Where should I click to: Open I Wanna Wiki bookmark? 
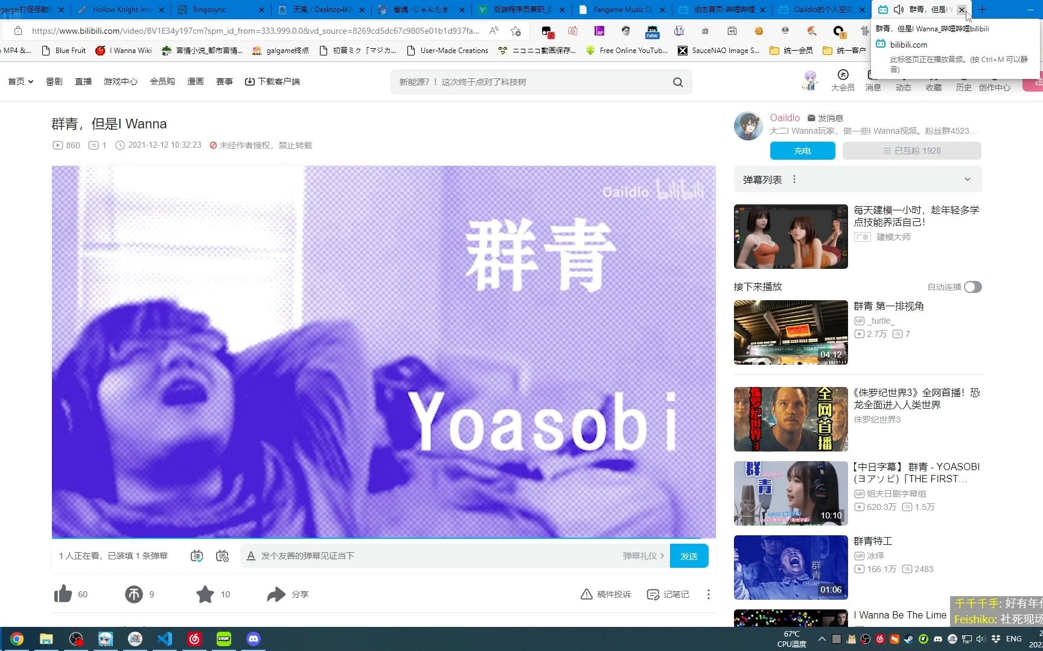[x=124, y=51]
